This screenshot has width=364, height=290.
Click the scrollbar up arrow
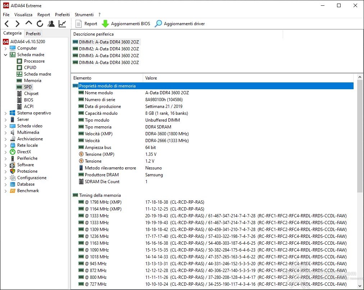(360, 77)
